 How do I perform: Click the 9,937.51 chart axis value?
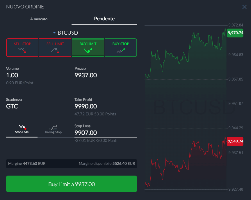tap(236, 153)
